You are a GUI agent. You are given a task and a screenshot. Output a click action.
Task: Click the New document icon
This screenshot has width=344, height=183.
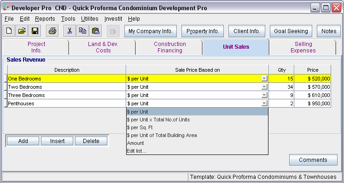click(x=9, y=31)
